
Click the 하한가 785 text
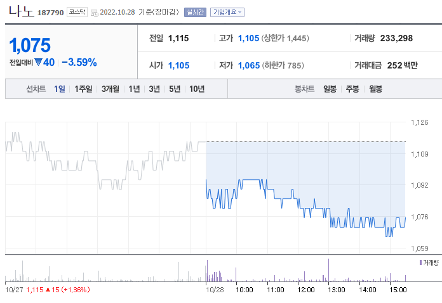283,65
